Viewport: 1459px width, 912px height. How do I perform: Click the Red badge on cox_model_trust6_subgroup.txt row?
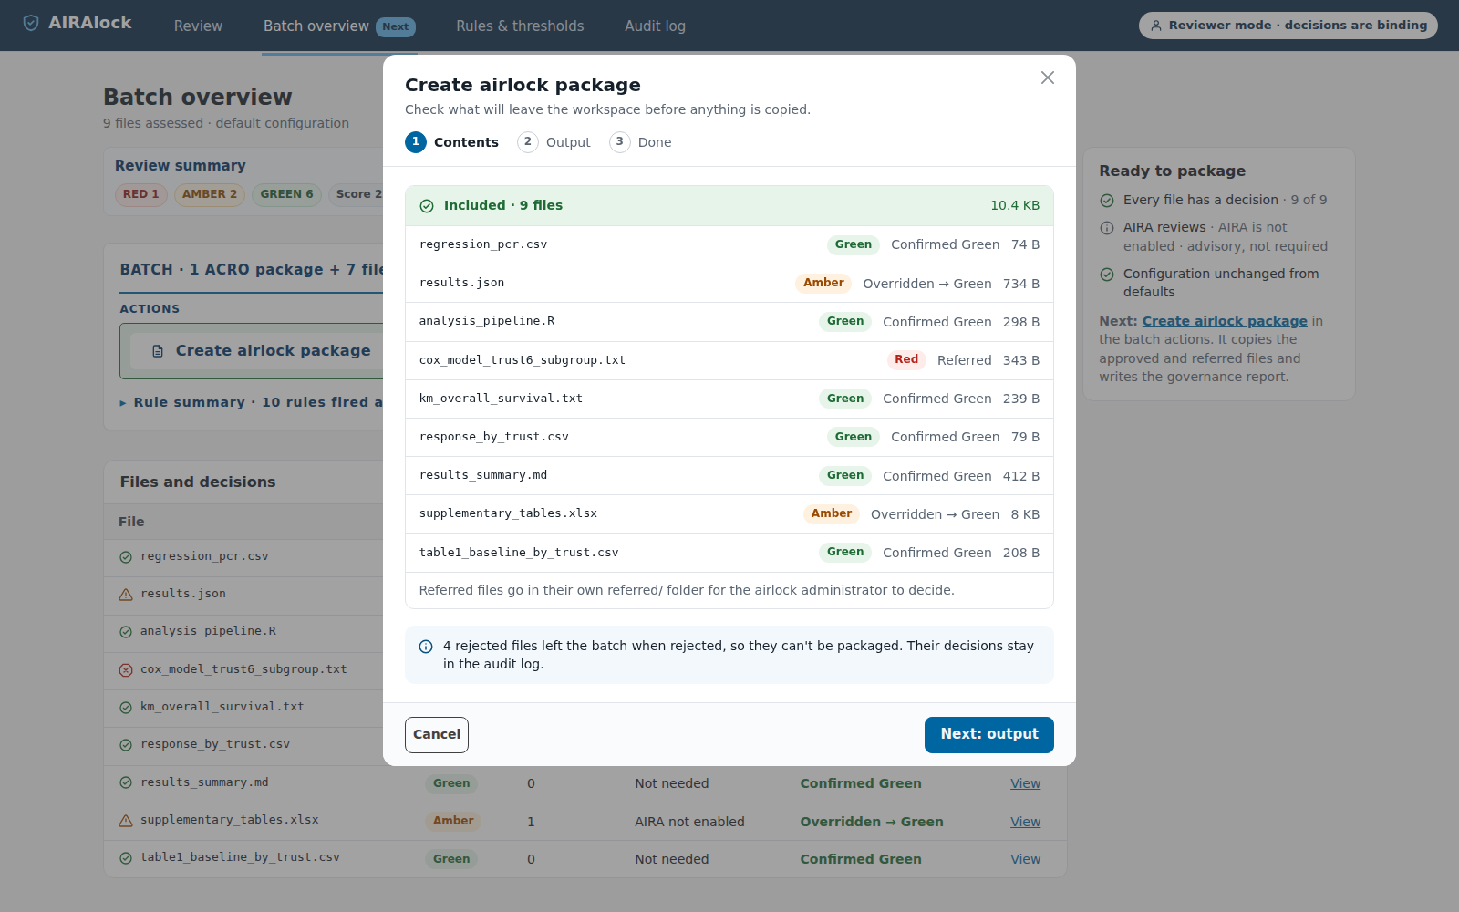906,359
